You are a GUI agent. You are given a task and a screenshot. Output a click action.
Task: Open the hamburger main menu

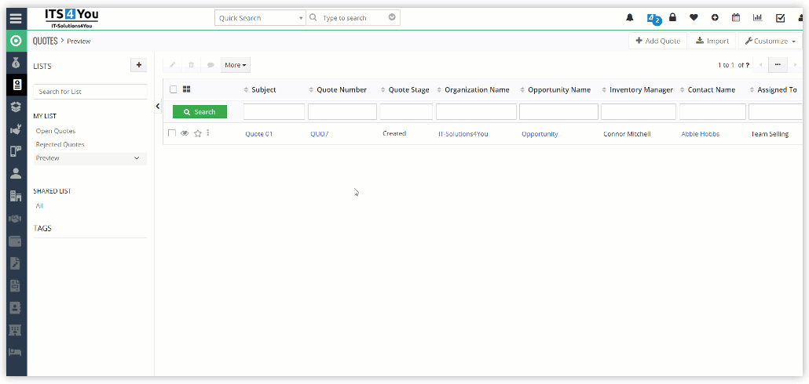(16, 18)
